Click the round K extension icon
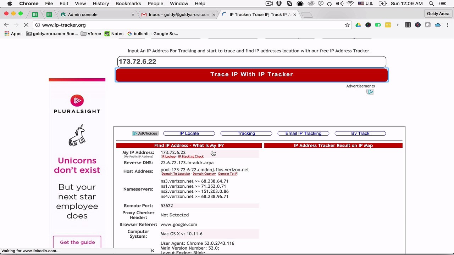This screenshot has height=255, width=454. (418, 25)
